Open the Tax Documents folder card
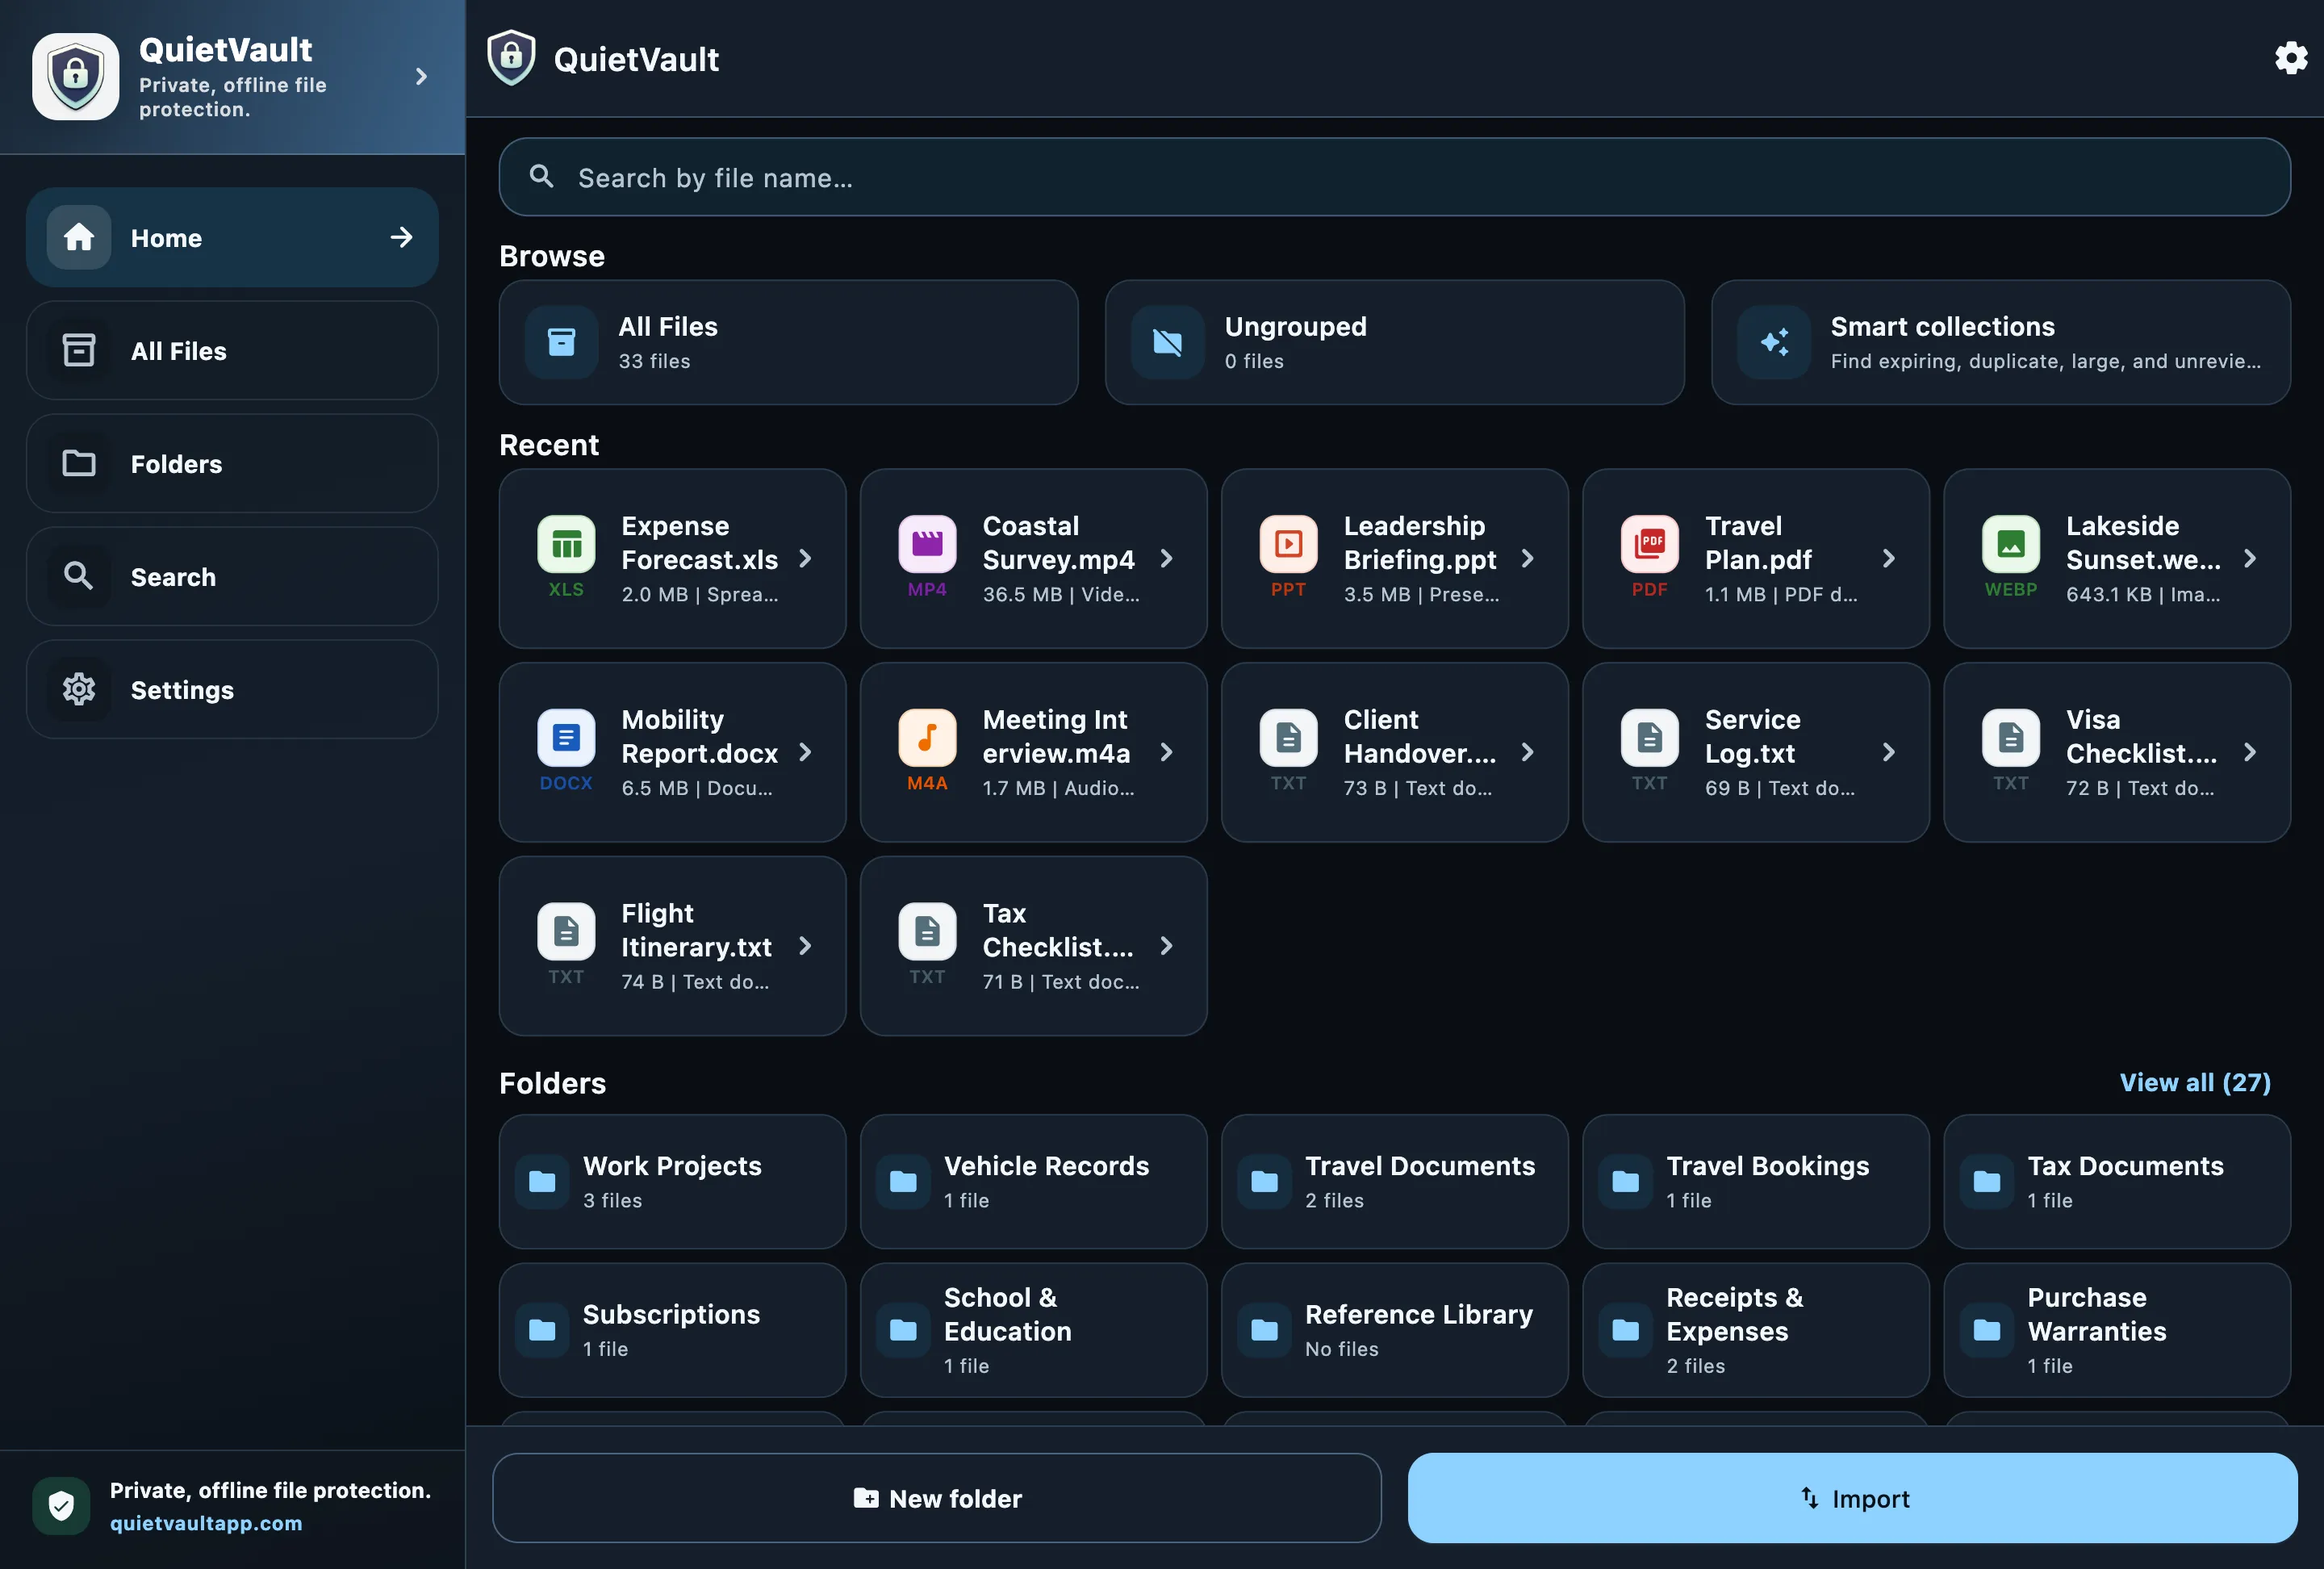 pyautogui.click(x=2116, y=1182)
